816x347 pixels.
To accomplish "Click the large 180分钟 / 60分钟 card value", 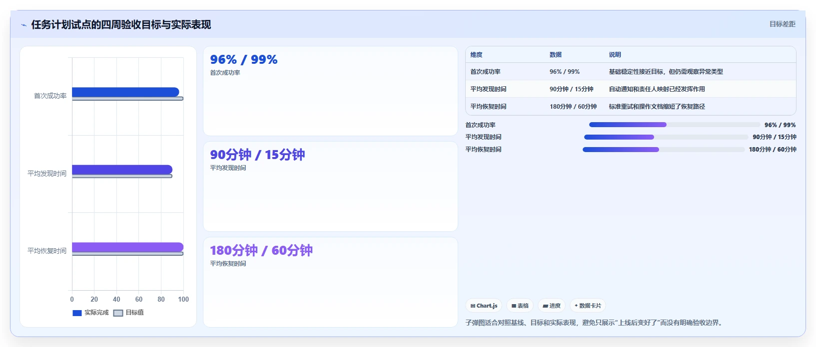I will pos(261,250).
